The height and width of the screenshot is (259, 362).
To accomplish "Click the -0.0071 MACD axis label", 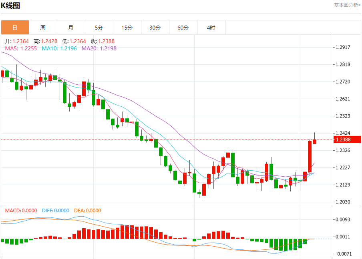I will coord(343,254).
